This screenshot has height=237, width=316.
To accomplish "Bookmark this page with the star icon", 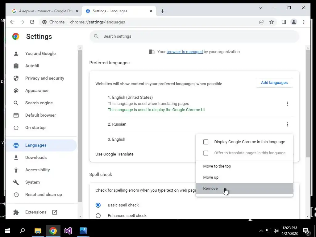I will [272, 22].
